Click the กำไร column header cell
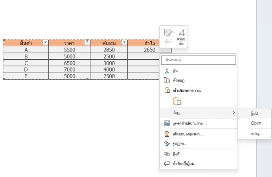The height and width of the screenshot is (177, 272). [x=150, y=43]
